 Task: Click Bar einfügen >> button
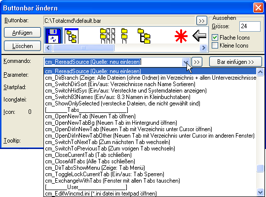coord(235,62)
